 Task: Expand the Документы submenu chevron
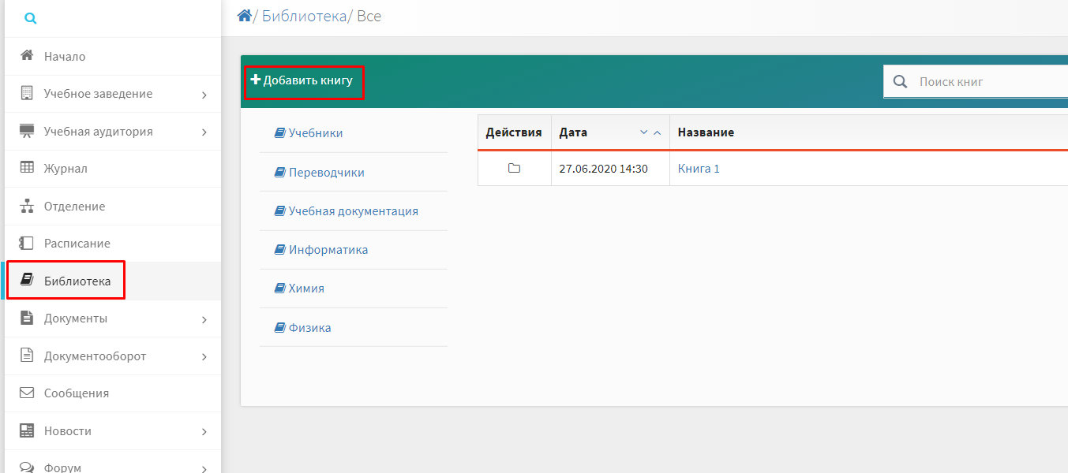coord(204,319)
